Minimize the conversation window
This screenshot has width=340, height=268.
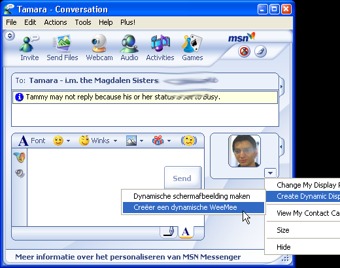(263, 10)
